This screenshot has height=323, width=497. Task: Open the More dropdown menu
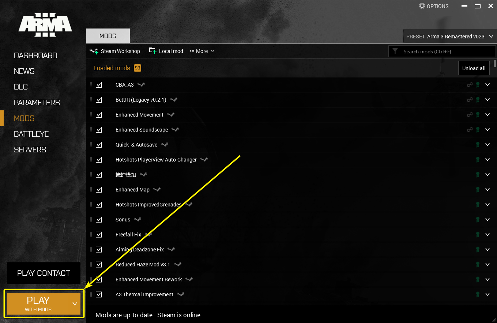pos(202,51)
